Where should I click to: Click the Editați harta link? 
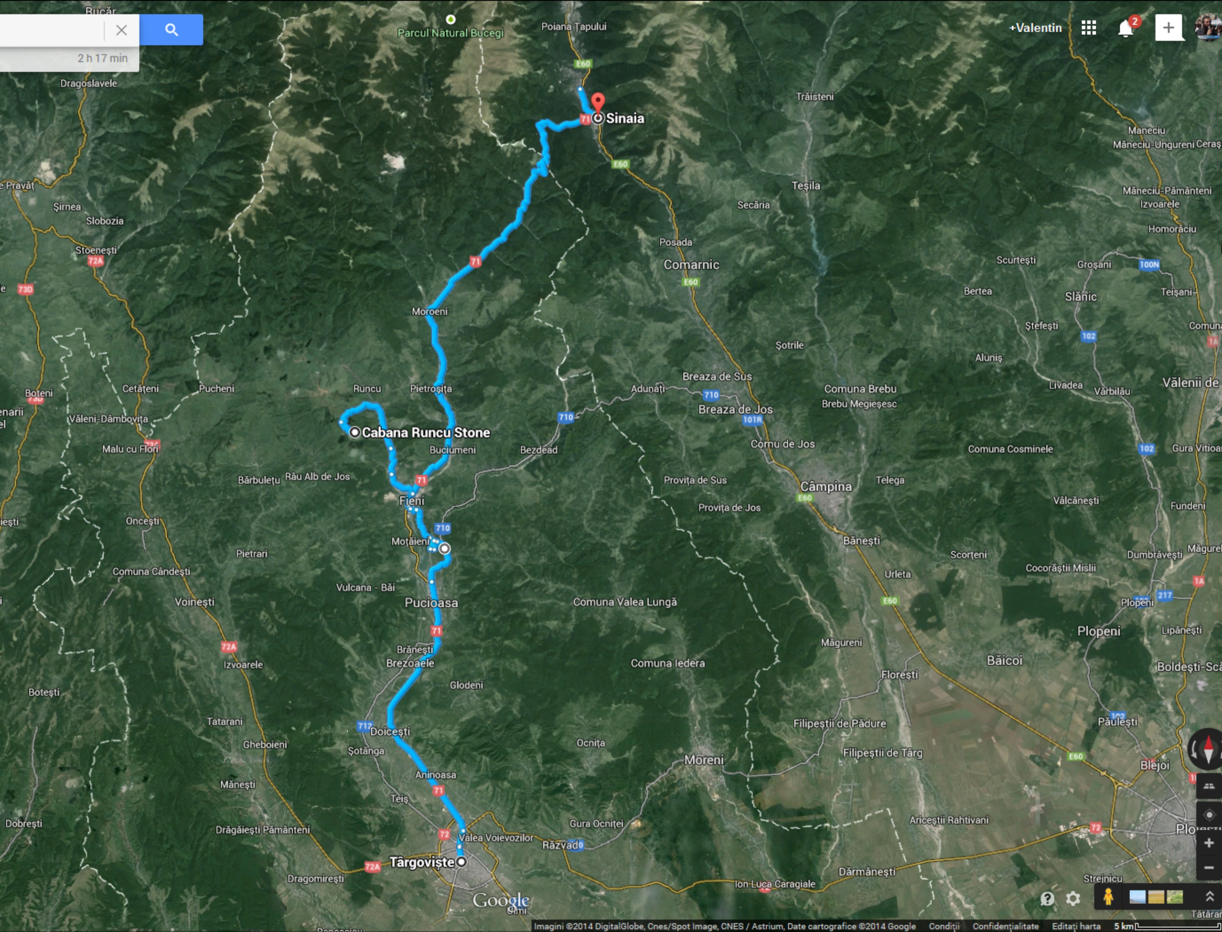point(1076,926)
